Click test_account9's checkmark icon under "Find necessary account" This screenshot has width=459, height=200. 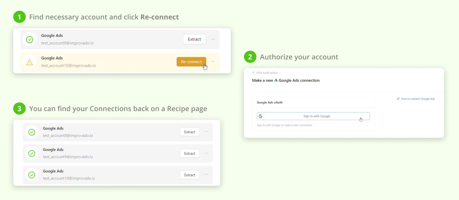pos(30,39)
